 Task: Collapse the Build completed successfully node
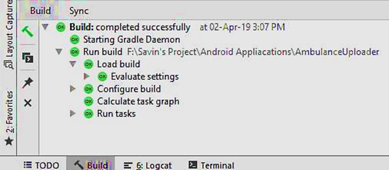point(45,27)
